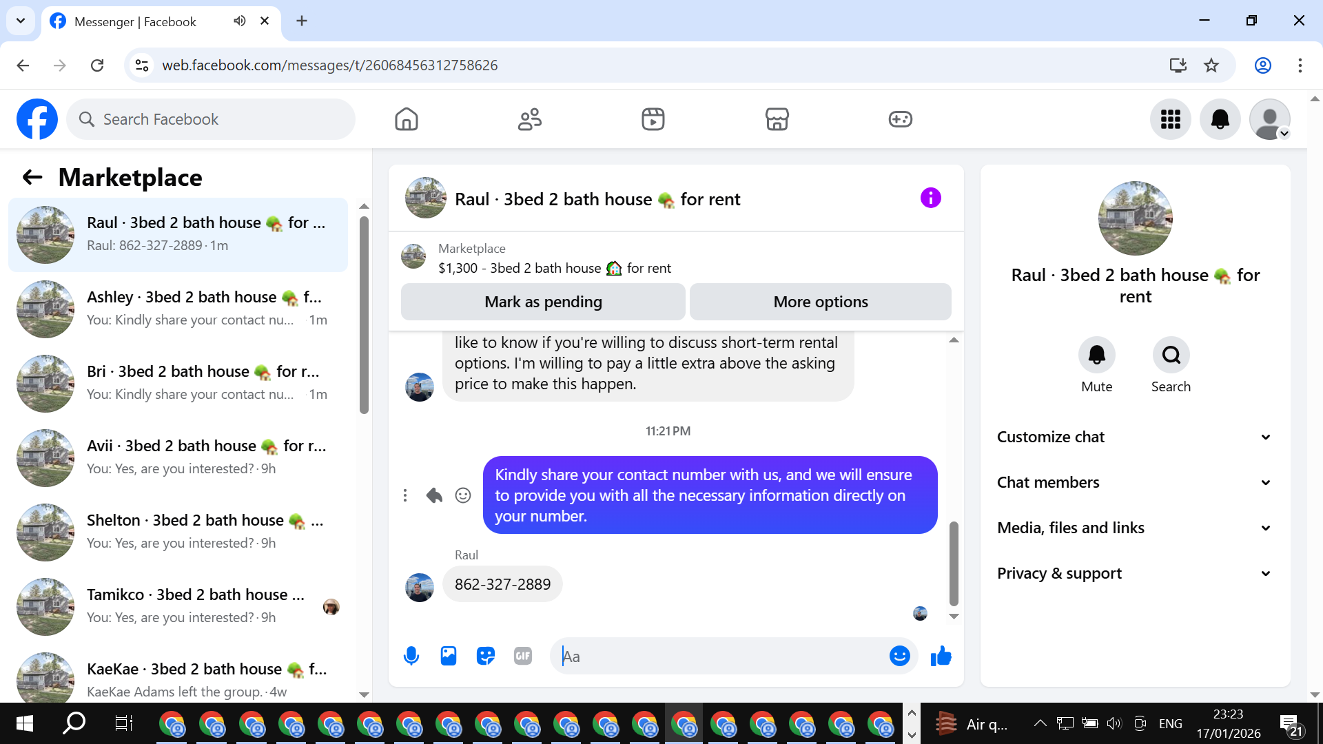Open Marketplace from the top navigation

[777, 119]
